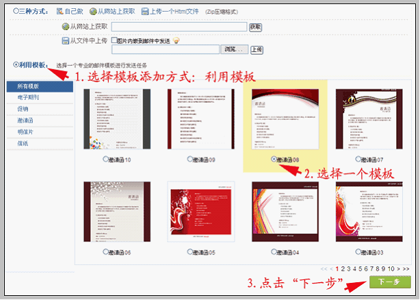This screenshot has height=300, width=420.
Task: Go to page 5 of templates
Action: pos(361,268)
